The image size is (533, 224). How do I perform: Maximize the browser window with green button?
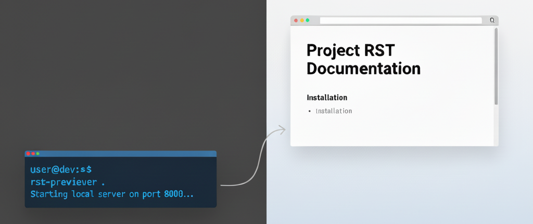click(308, 20)
